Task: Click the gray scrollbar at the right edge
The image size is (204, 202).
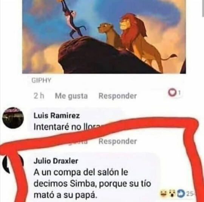Action: click(x=203, y=8)
